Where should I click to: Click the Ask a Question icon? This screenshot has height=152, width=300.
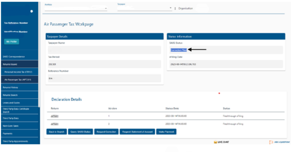[x=271, y=142]
